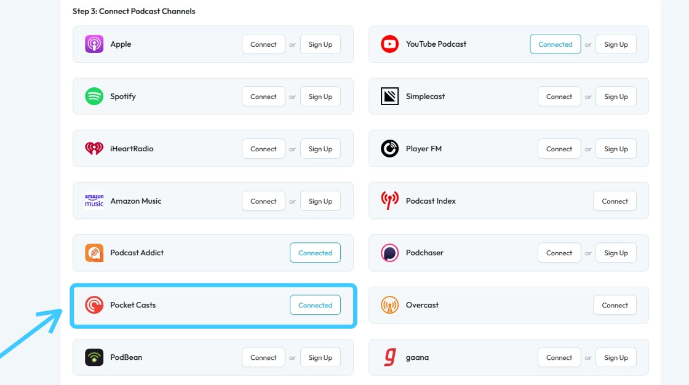The width and height of the screenshot is (689, 385).
Task: Click the Pocket Casts icon
Action: click(x=94, y=305)
